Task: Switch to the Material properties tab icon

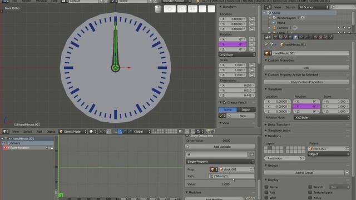Action: (x=316, y=37)
